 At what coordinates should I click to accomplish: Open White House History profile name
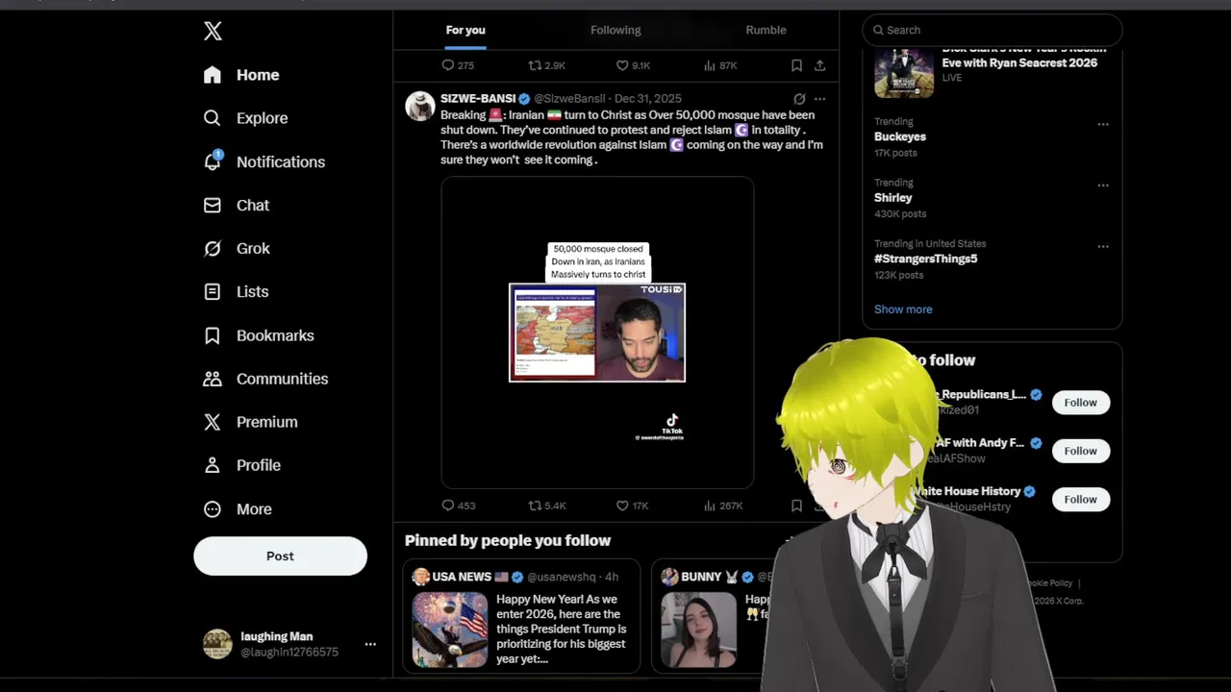coord(968,491)
